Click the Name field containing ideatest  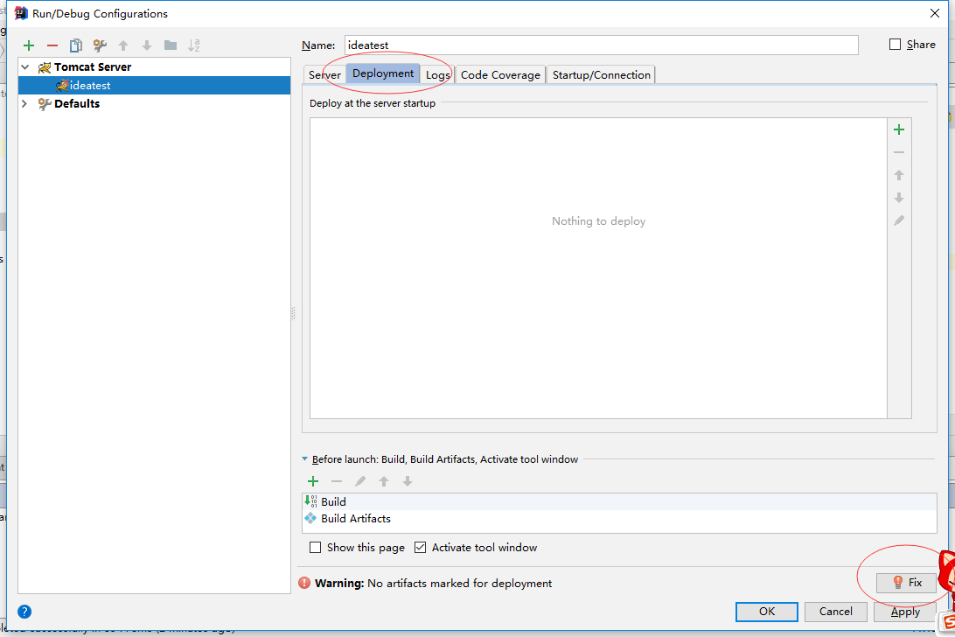point(601,45)
